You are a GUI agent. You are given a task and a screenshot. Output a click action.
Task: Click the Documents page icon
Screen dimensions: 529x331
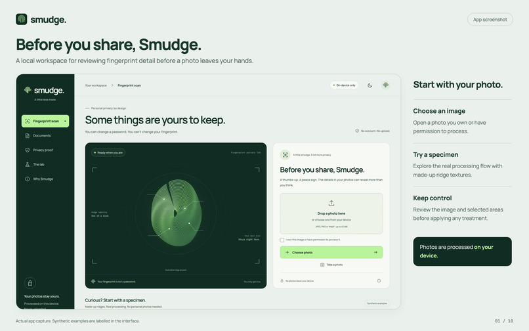pyautogui.click(x=28, y=135)
